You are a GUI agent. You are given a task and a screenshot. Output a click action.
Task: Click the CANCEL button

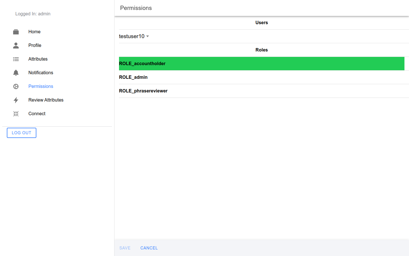click(x=149, y=248)
